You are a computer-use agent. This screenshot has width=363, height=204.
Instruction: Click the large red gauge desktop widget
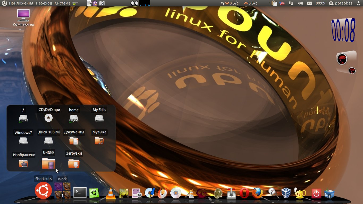pos(342,59)
